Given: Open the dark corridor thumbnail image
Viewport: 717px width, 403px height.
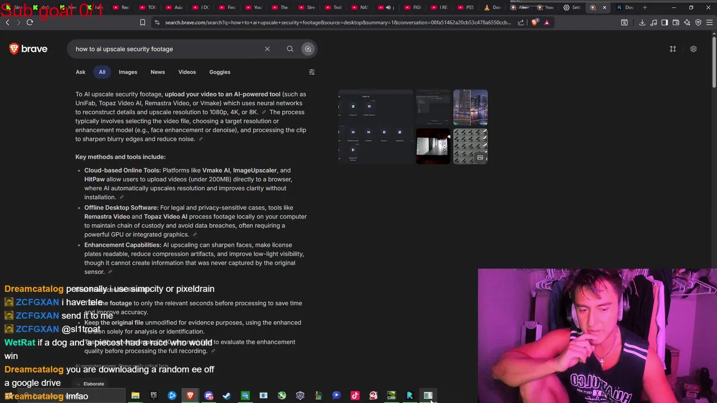Looking at the screenshot, I should (x=432, y=147).
